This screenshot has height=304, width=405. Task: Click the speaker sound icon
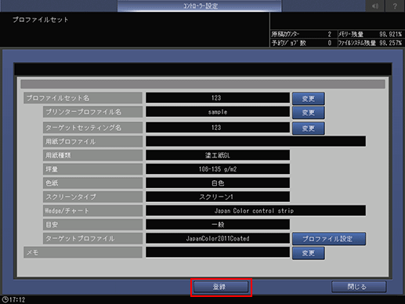(375, 5)
